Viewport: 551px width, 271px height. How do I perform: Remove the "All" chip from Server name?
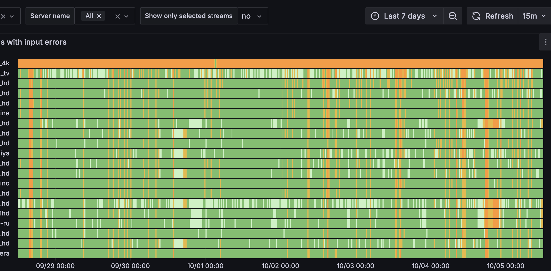coord(99,16)
